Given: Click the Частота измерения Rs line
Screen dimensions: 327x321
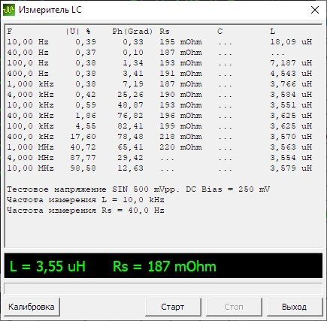Looking at the screenshot, I should tap(86, 210).
